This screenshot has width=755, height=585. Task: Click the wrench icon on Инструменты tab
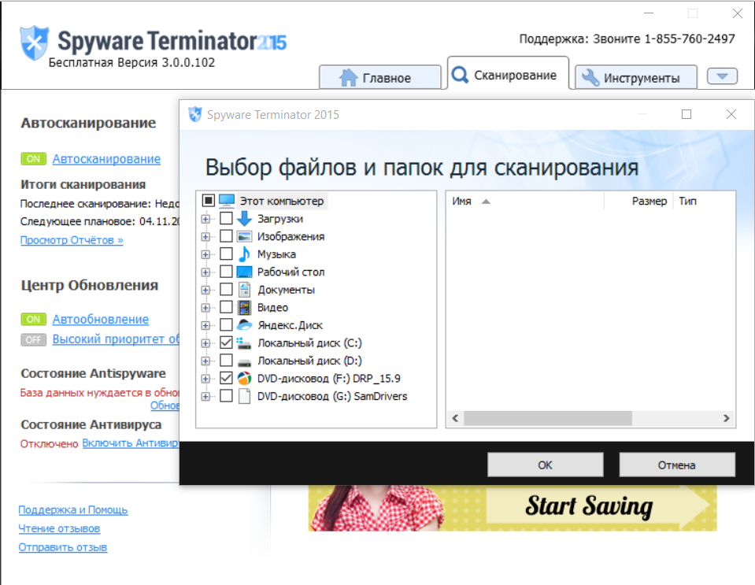pyautogui.click(x=590, y=77)
